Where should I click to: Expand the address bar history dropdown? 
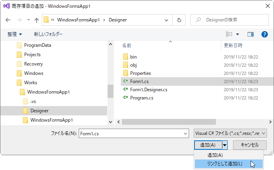click(166, 20)
